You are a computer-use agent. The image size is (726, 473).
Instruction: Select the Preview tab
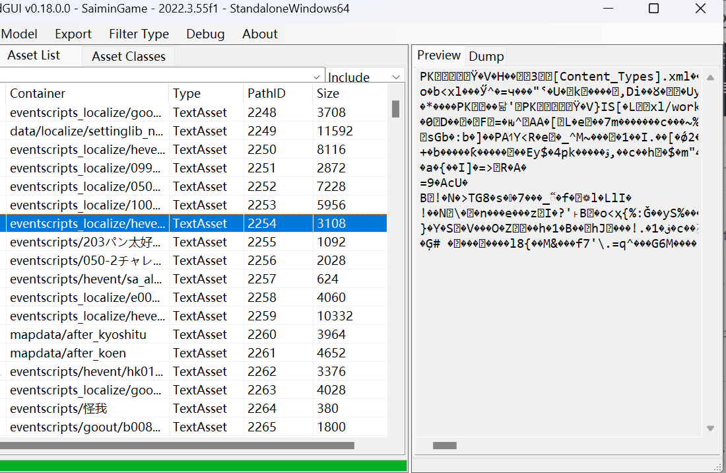pyautogui.click(x=439, y=55)
